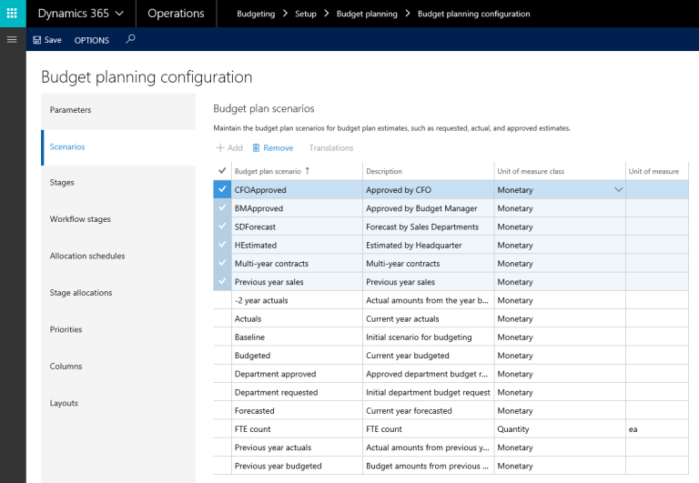This screenshot has height=483, width=699.
Task: Click the Save disk icon
Action: coord(37,40)
